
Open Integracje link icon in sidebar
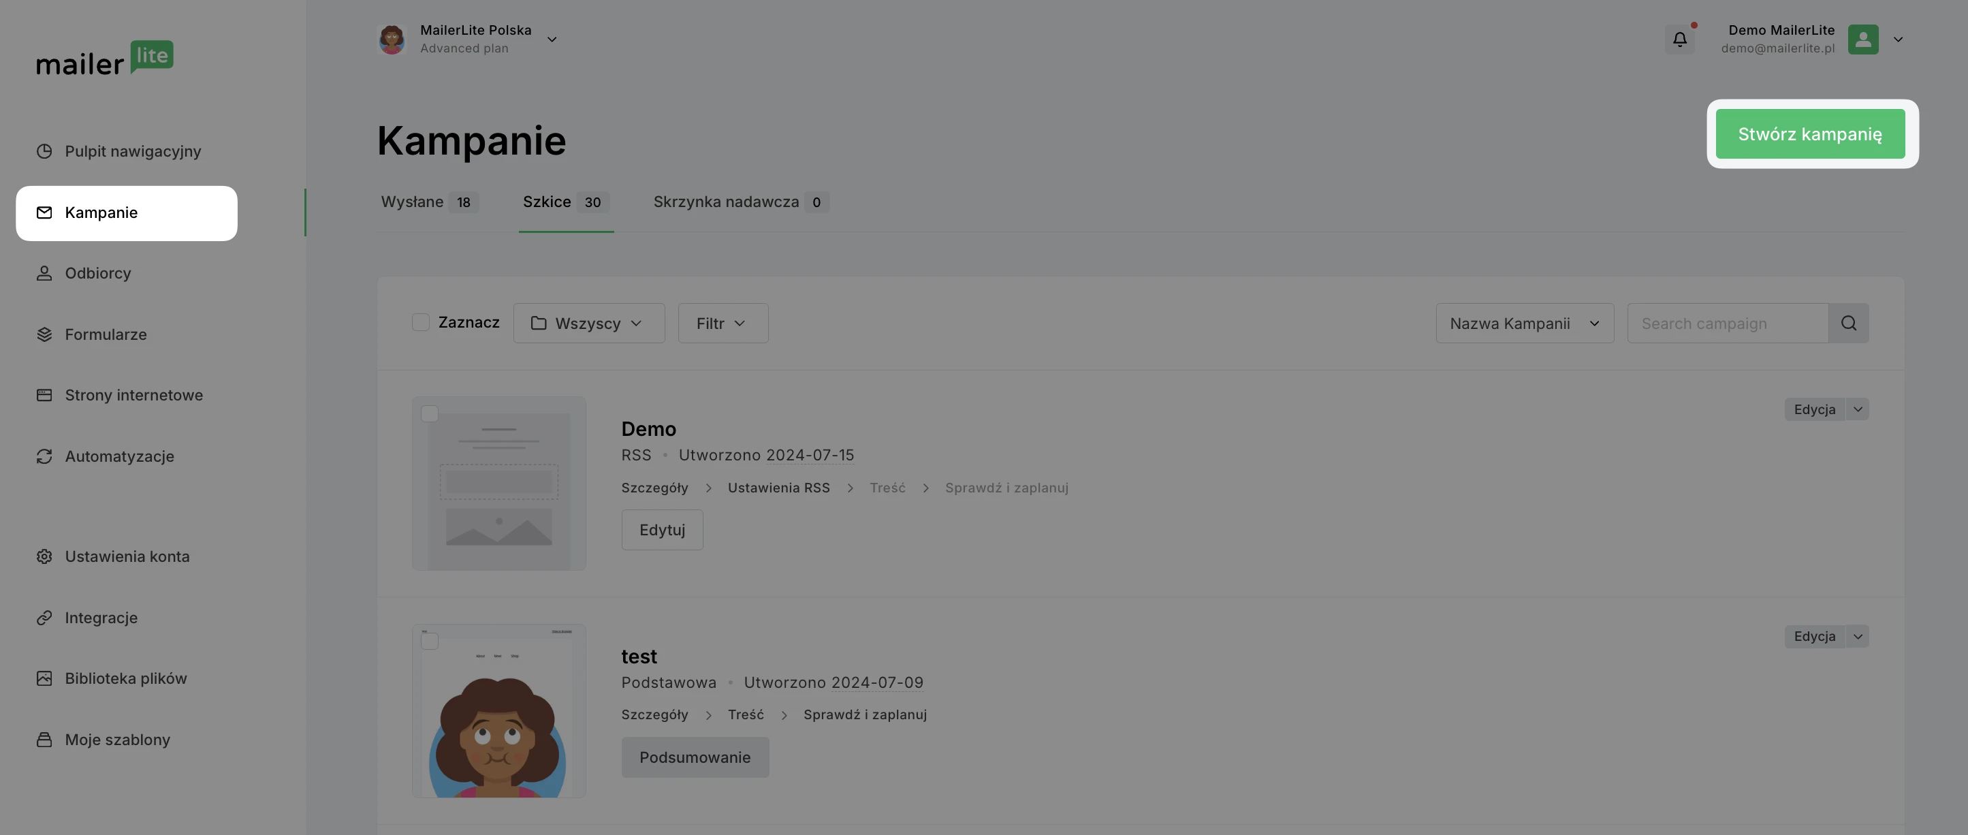tap(44, 617)
